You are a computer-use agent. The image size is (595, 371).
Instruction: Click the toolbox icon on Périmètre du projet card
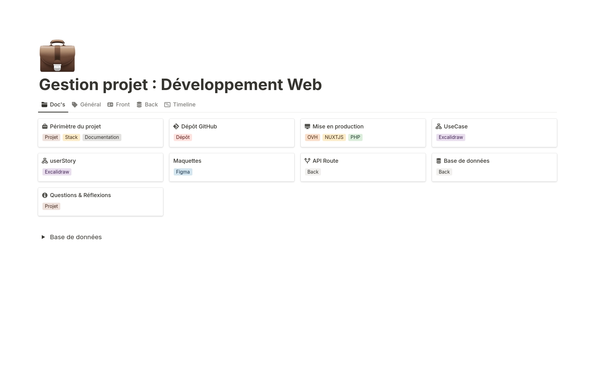pyautogui.click(x=45, y=126)
